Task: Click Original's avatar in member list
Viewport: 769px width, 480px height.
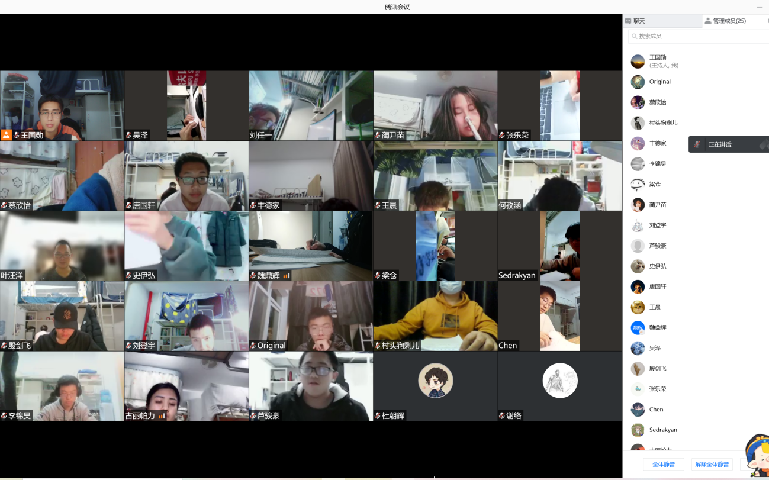Action: point(638,82)
